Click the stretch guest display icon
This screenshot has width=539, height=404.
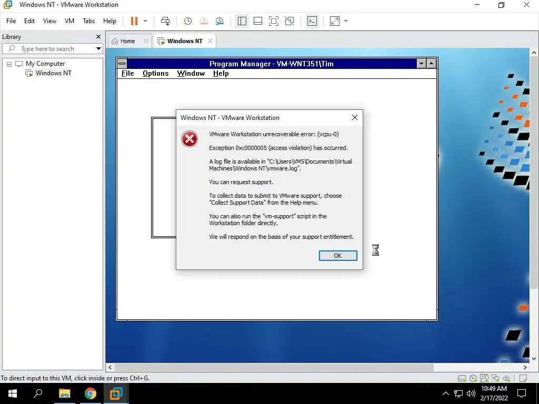click(x=334, y=21)
